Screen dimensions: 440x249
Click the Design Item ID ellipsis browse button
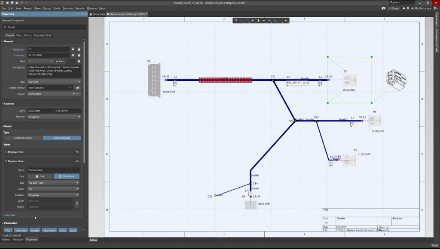tap(70, 88)
